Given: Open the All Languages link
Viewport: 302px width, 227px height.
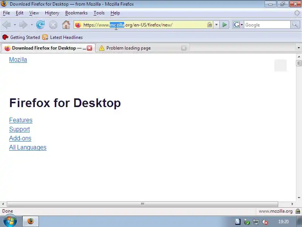Looking at the screenshot, I should coord(28,148).
